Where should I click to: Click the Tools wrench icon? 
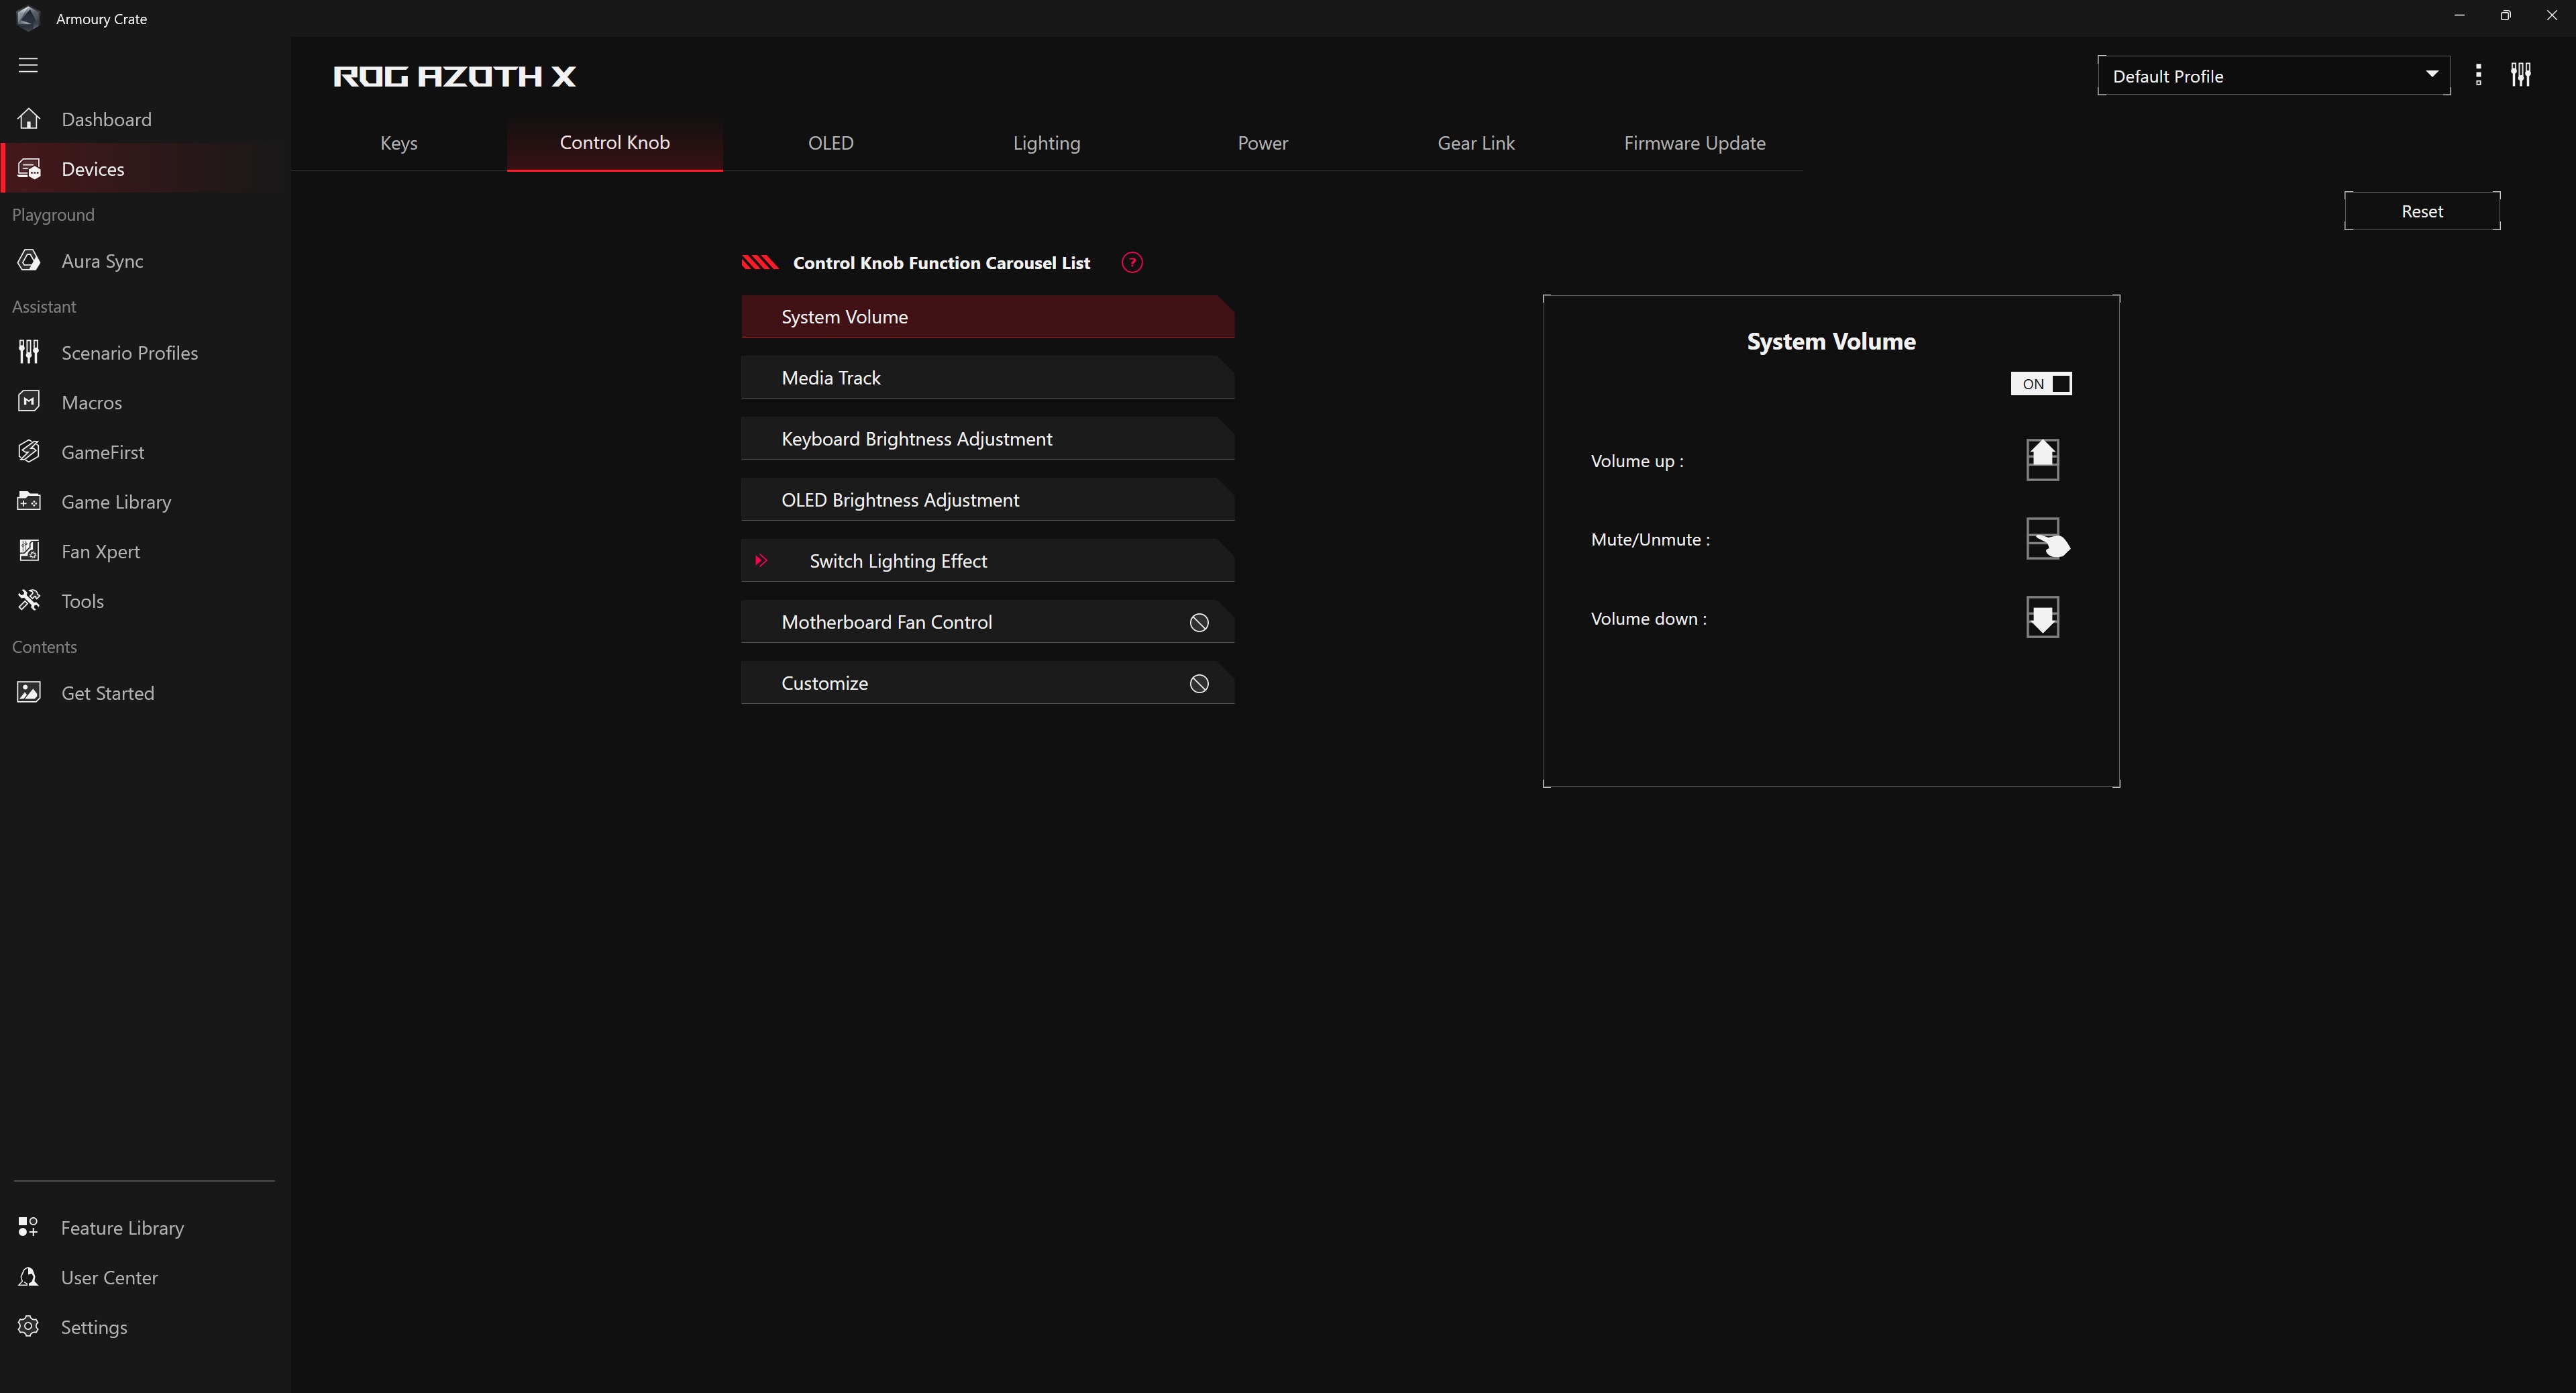click(28, 601)
